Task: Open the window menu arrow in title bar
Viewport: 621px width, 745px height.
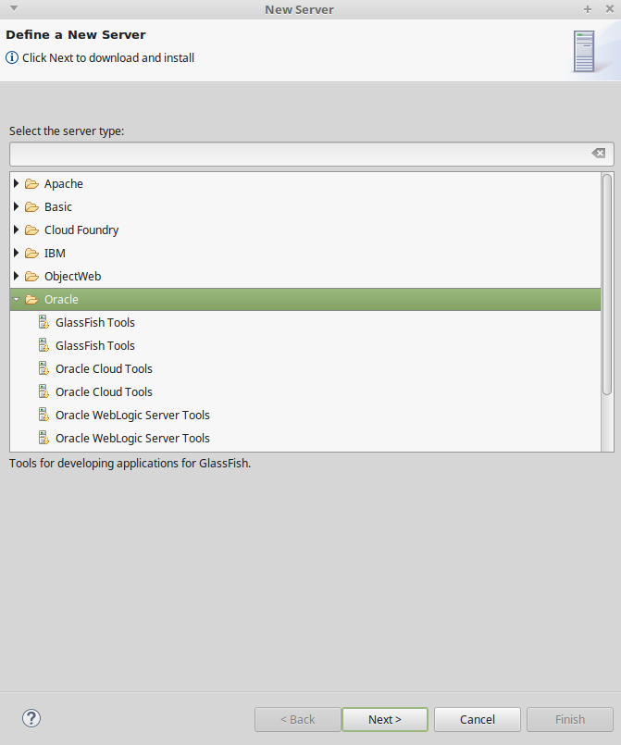Action: pyautogui.click(x=14, y=8)
